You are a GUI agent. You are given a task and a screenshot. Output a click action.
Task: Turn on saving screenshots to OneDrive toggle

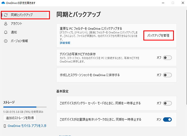point(167,75)
